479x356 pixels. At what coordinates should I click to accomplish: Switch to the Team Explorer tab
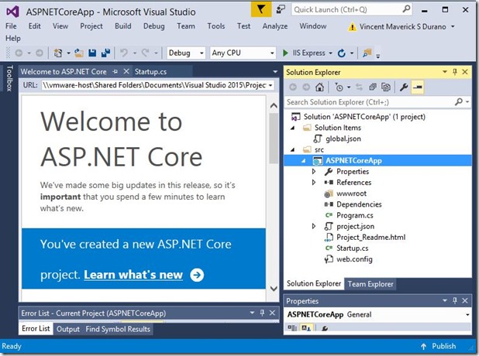(370, 284)
